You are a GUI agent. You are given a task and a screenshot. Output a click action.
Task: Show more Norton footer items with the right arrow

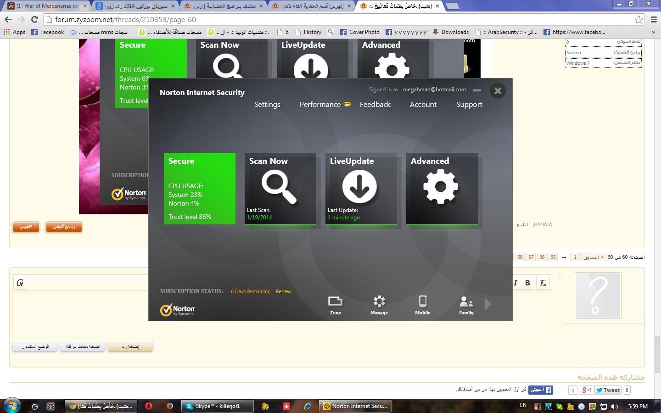[488, 304]
